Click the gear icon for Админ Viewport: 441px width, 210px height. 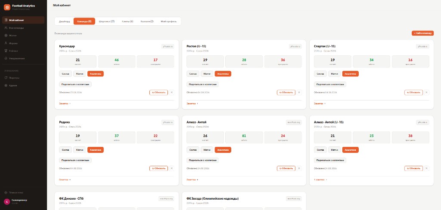click(x=6, y=85)
